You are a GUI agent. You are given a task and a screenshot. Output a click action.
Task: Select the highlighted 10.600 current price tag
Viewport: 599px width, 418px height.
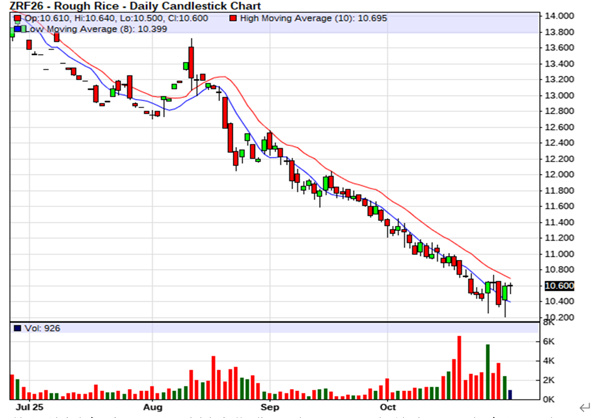559,286
